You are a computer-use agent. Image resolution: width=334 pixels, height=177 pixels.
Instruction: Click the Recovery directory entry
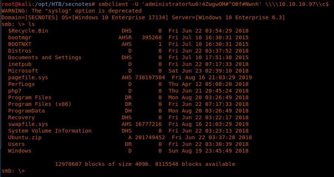(21, 117)
